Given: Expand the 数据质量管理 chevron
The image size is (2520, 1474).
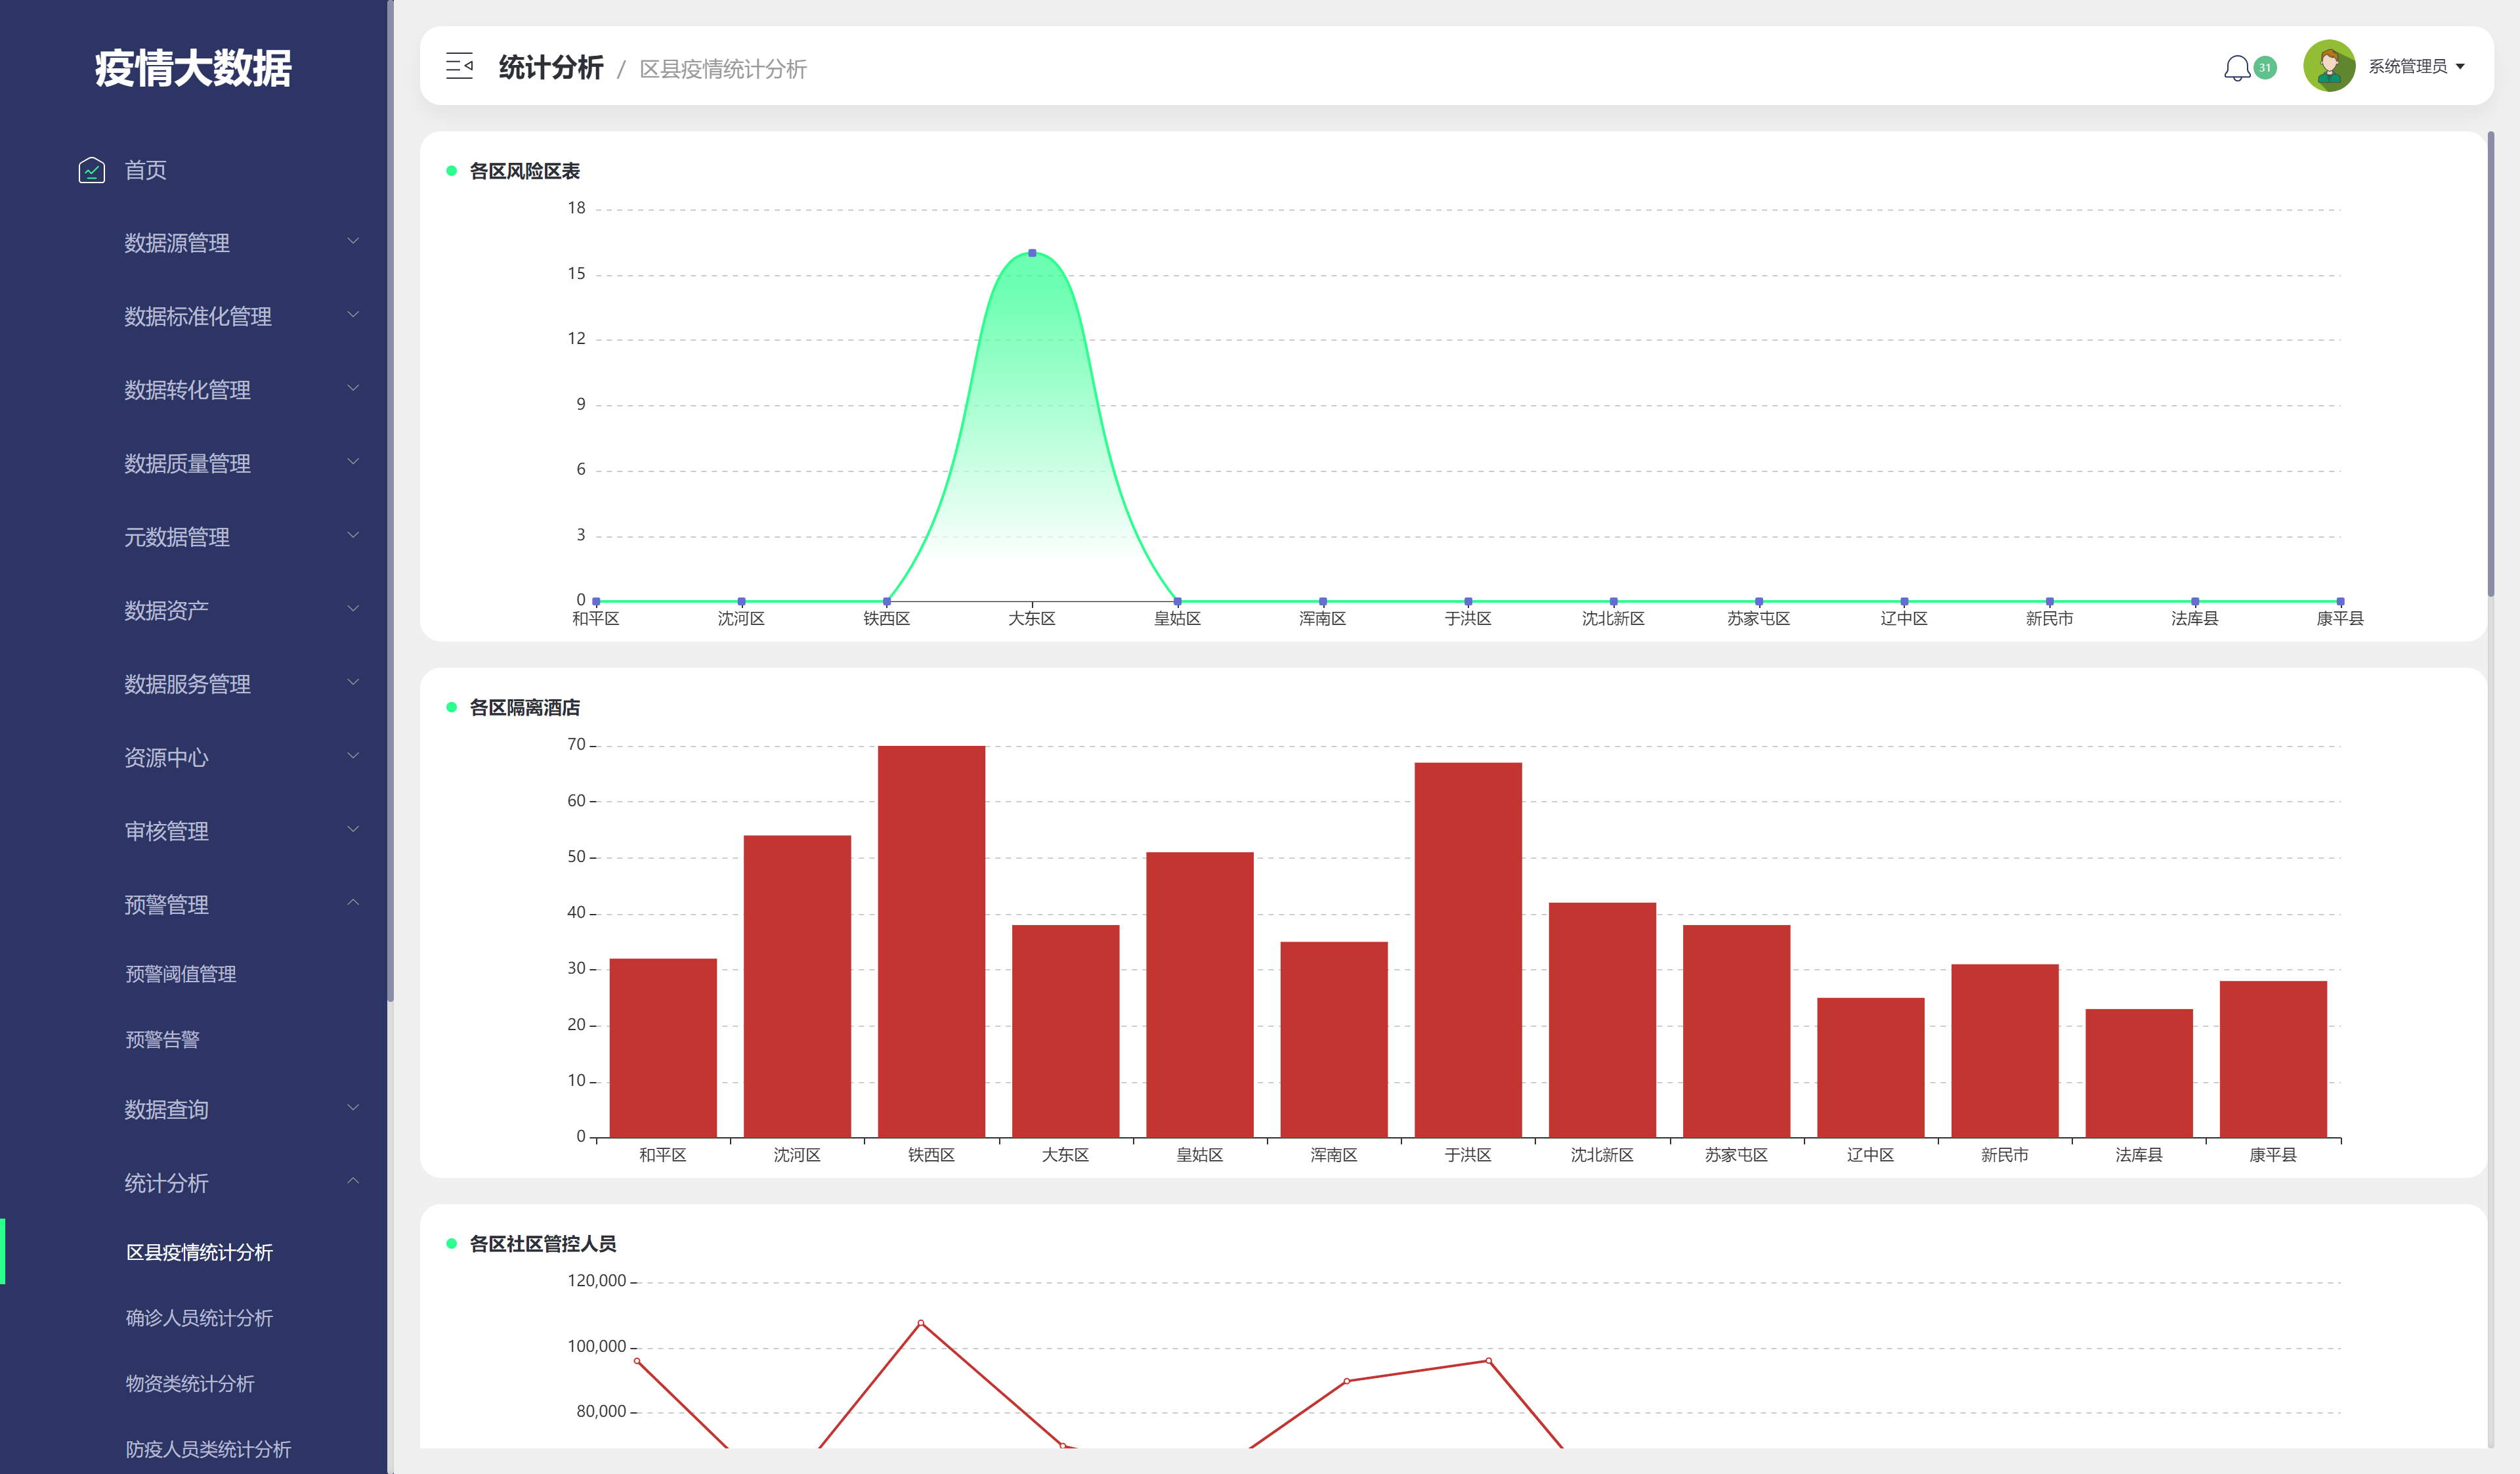Looking at the screenshot, I should click(x=353, y=461).
